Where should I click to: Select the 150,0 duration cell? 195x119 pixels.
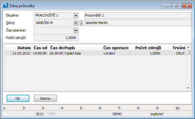173,53
